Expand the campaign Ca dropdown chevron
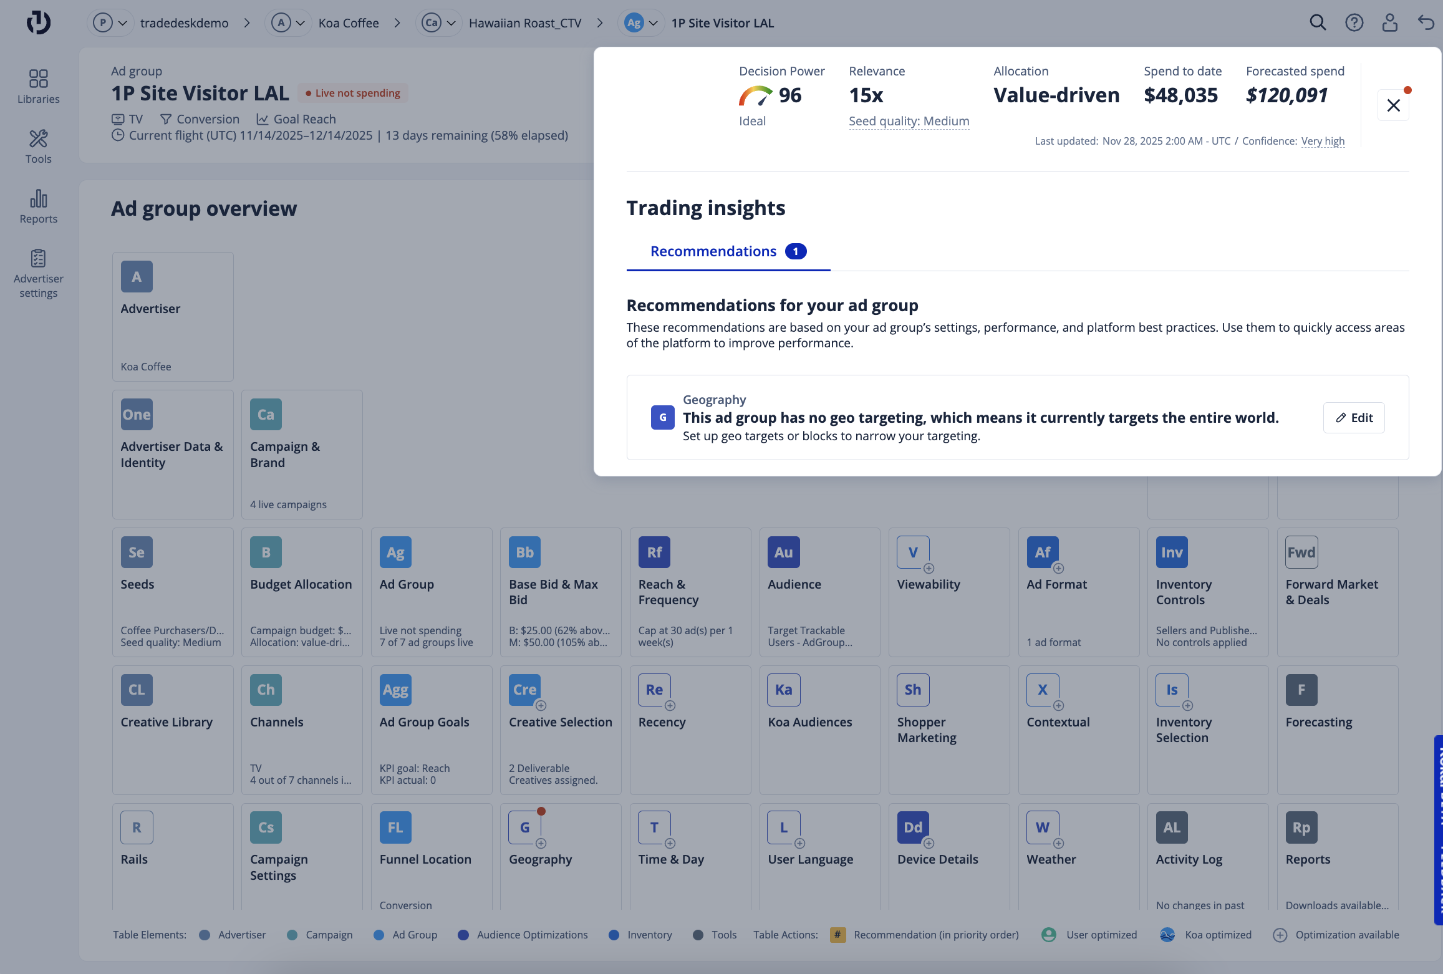 coord(451,23)
